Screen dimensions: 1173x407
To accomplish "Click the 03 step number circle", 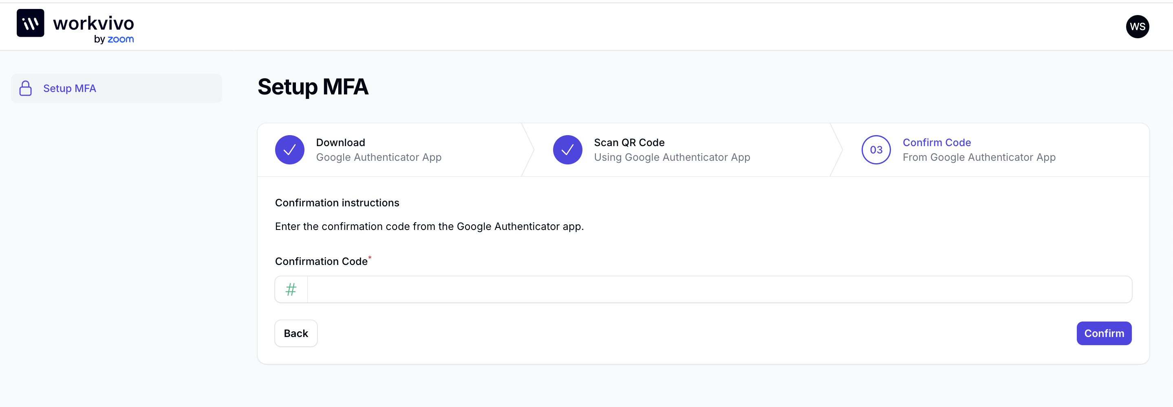I will coord(875,150).
